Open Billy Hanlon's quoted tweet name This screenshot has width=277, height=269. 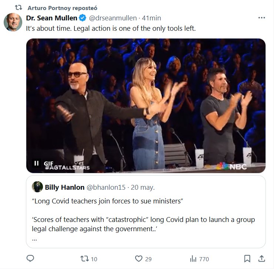64,187
